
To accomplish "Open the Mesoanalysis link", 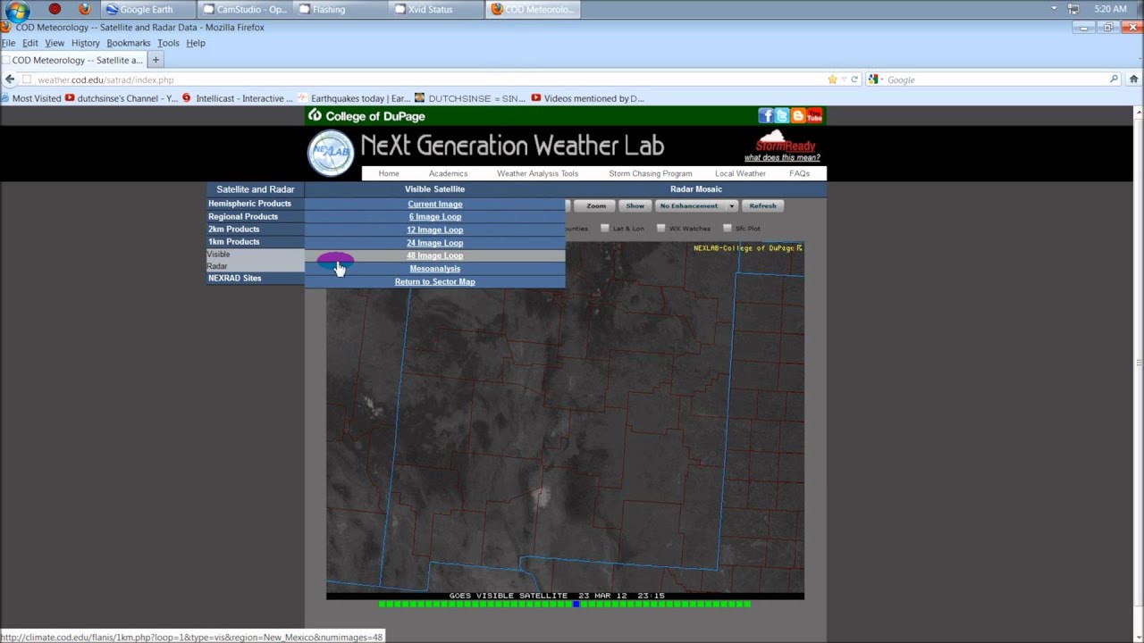I will (435, 269).
